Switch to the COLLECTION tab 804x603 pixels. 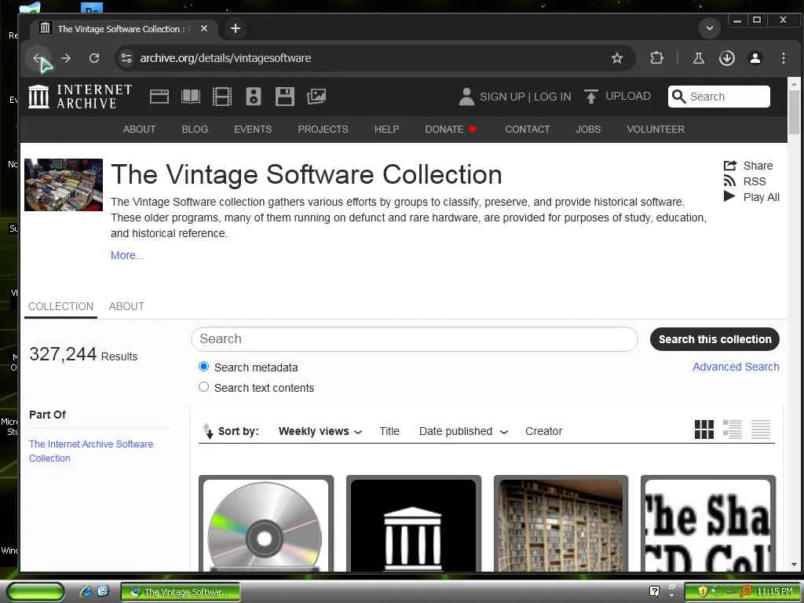pyautogui.click(x=60, y=307)
